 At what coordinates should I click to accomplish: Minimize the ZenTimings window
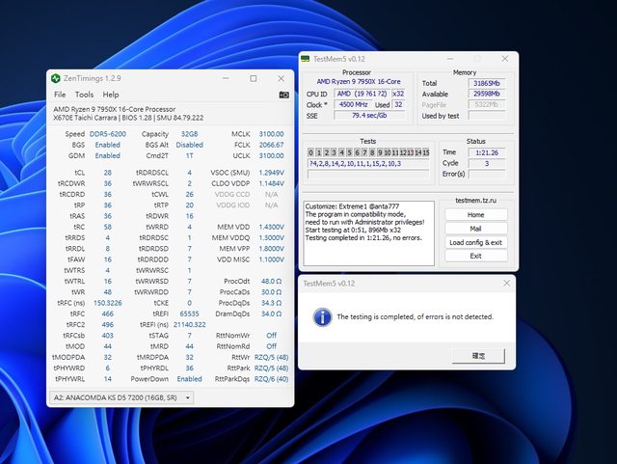click(x=225, y=78)
